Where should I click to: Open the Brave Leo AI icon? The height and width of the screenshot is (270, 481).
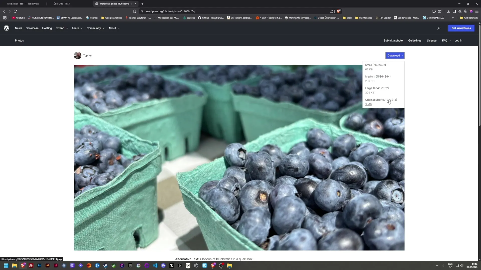pos(460,11)
